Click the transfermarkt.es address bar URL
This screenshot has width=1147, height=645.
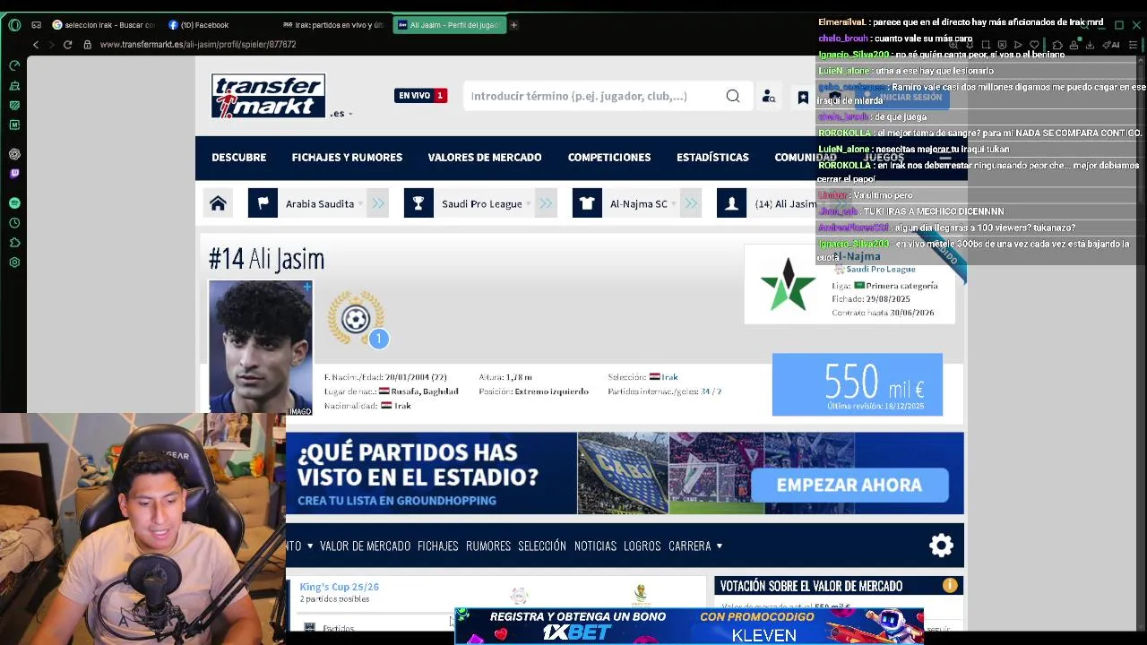click(197, 45)
